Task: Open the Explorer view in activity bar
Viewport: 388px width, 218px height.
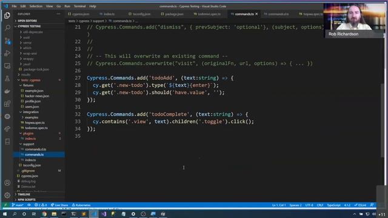Action: [7, 15]
